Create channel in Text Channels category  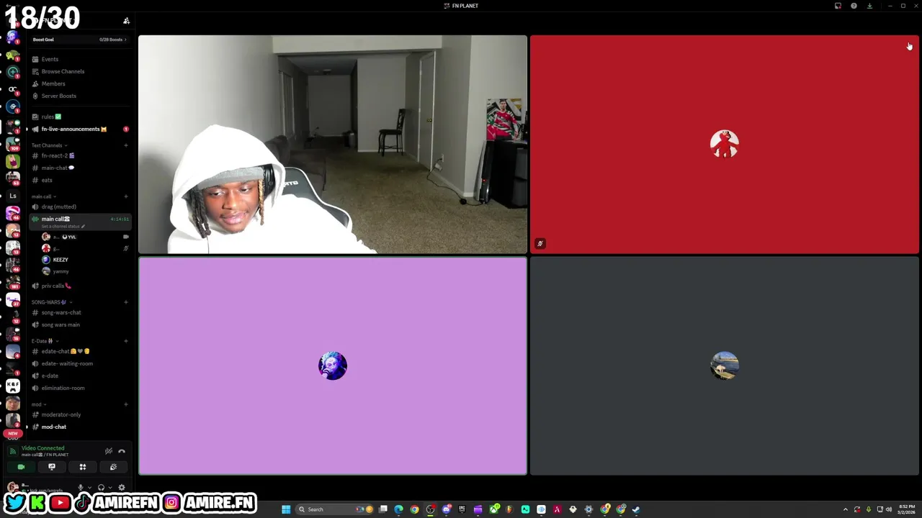[125, 145]
